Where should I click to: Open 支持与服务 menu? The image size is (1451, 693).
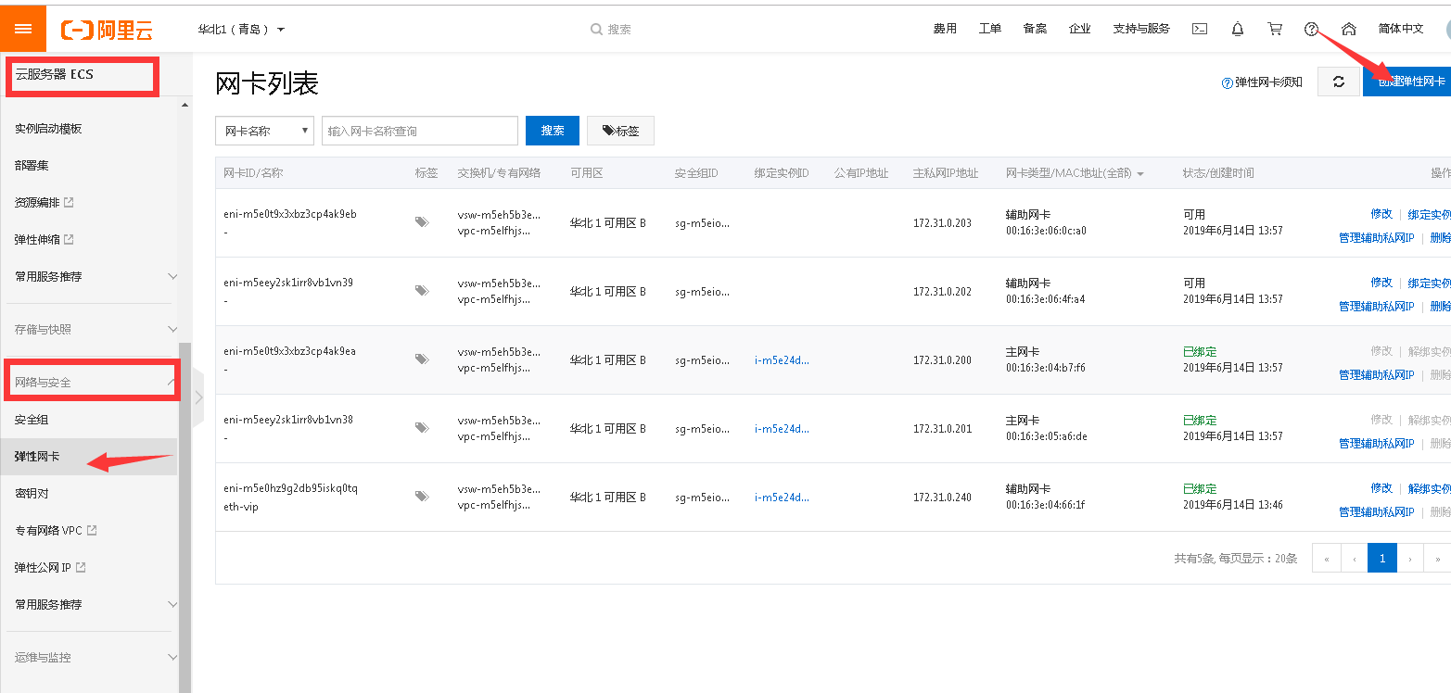(x=1141, y=29)
